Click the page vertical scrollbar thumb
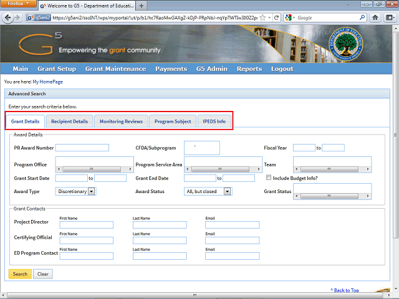 [396, 135]
